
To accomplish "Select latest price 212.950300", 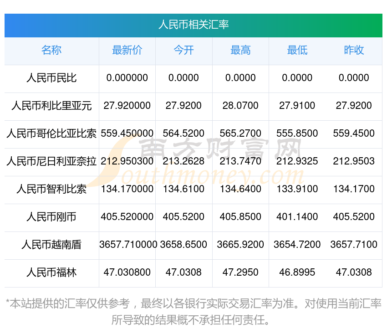I will tap(127, 161).
